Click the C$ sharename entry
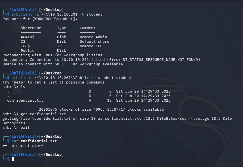This screenshot has height=167, width=243. point(23,42)
